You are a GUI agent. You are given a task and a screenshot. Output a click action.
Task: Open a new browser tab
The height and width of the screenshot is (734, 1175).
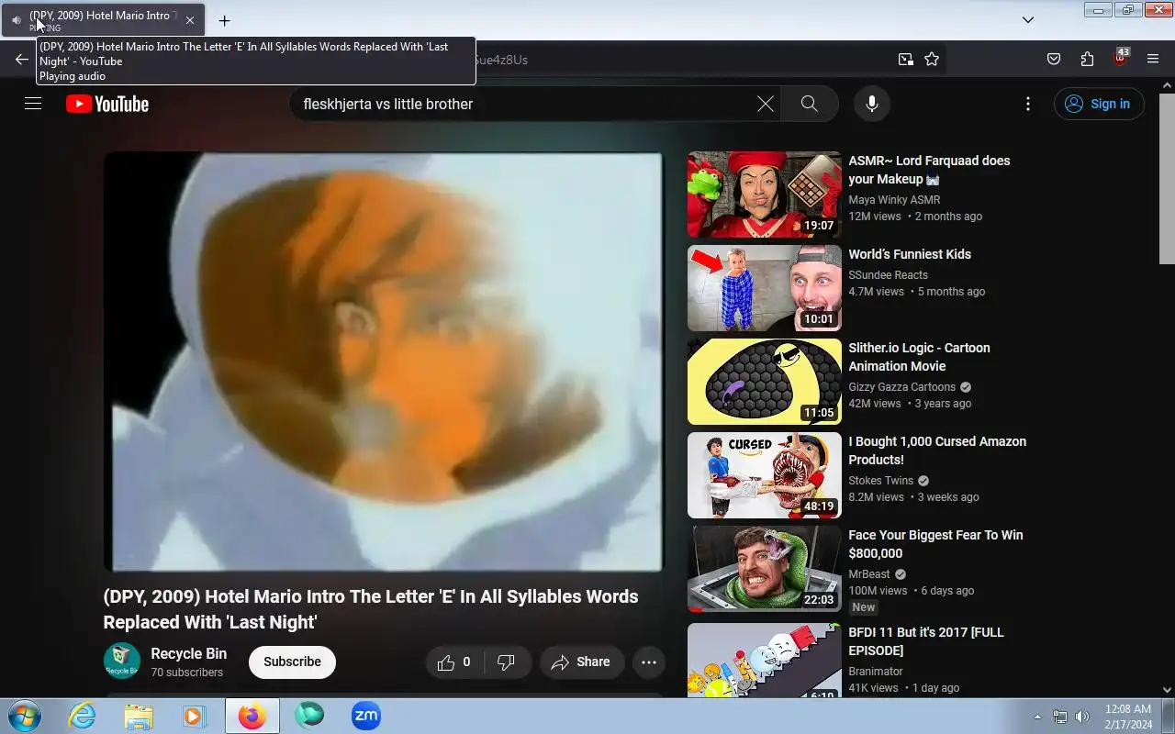[x=224, y=20]
